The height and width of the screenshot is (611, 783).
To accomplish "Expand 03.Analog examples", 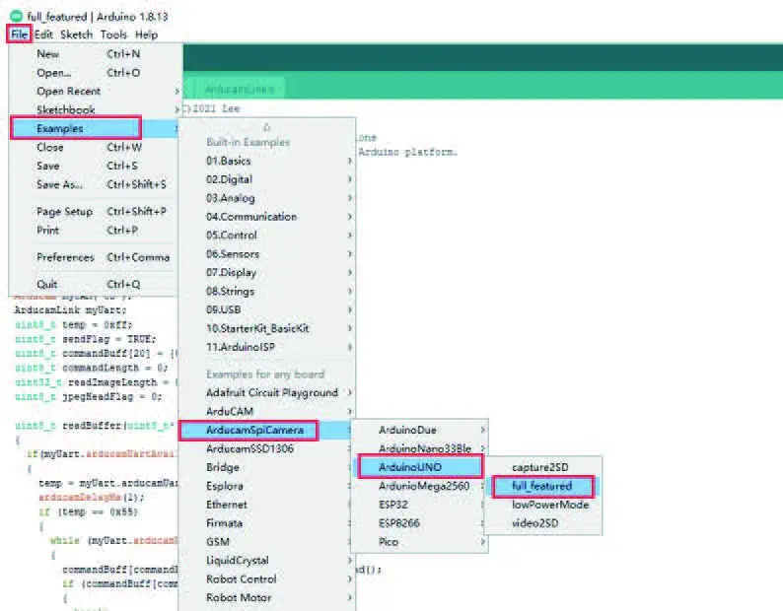I will (x=267, y=198).
